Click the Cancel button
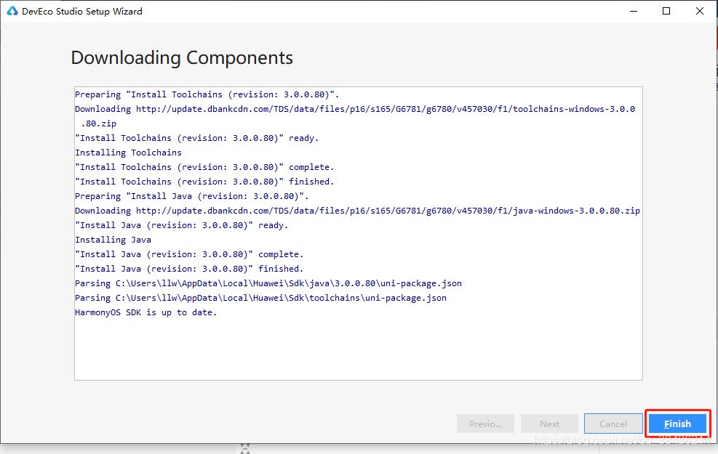This screenshot has width=718, height=454. (613, 423)
